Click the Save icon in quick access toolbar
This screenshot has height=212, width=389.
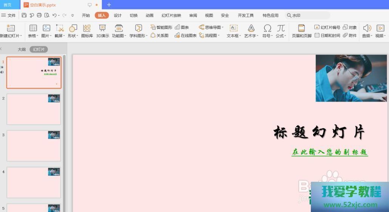pos(24,15)
